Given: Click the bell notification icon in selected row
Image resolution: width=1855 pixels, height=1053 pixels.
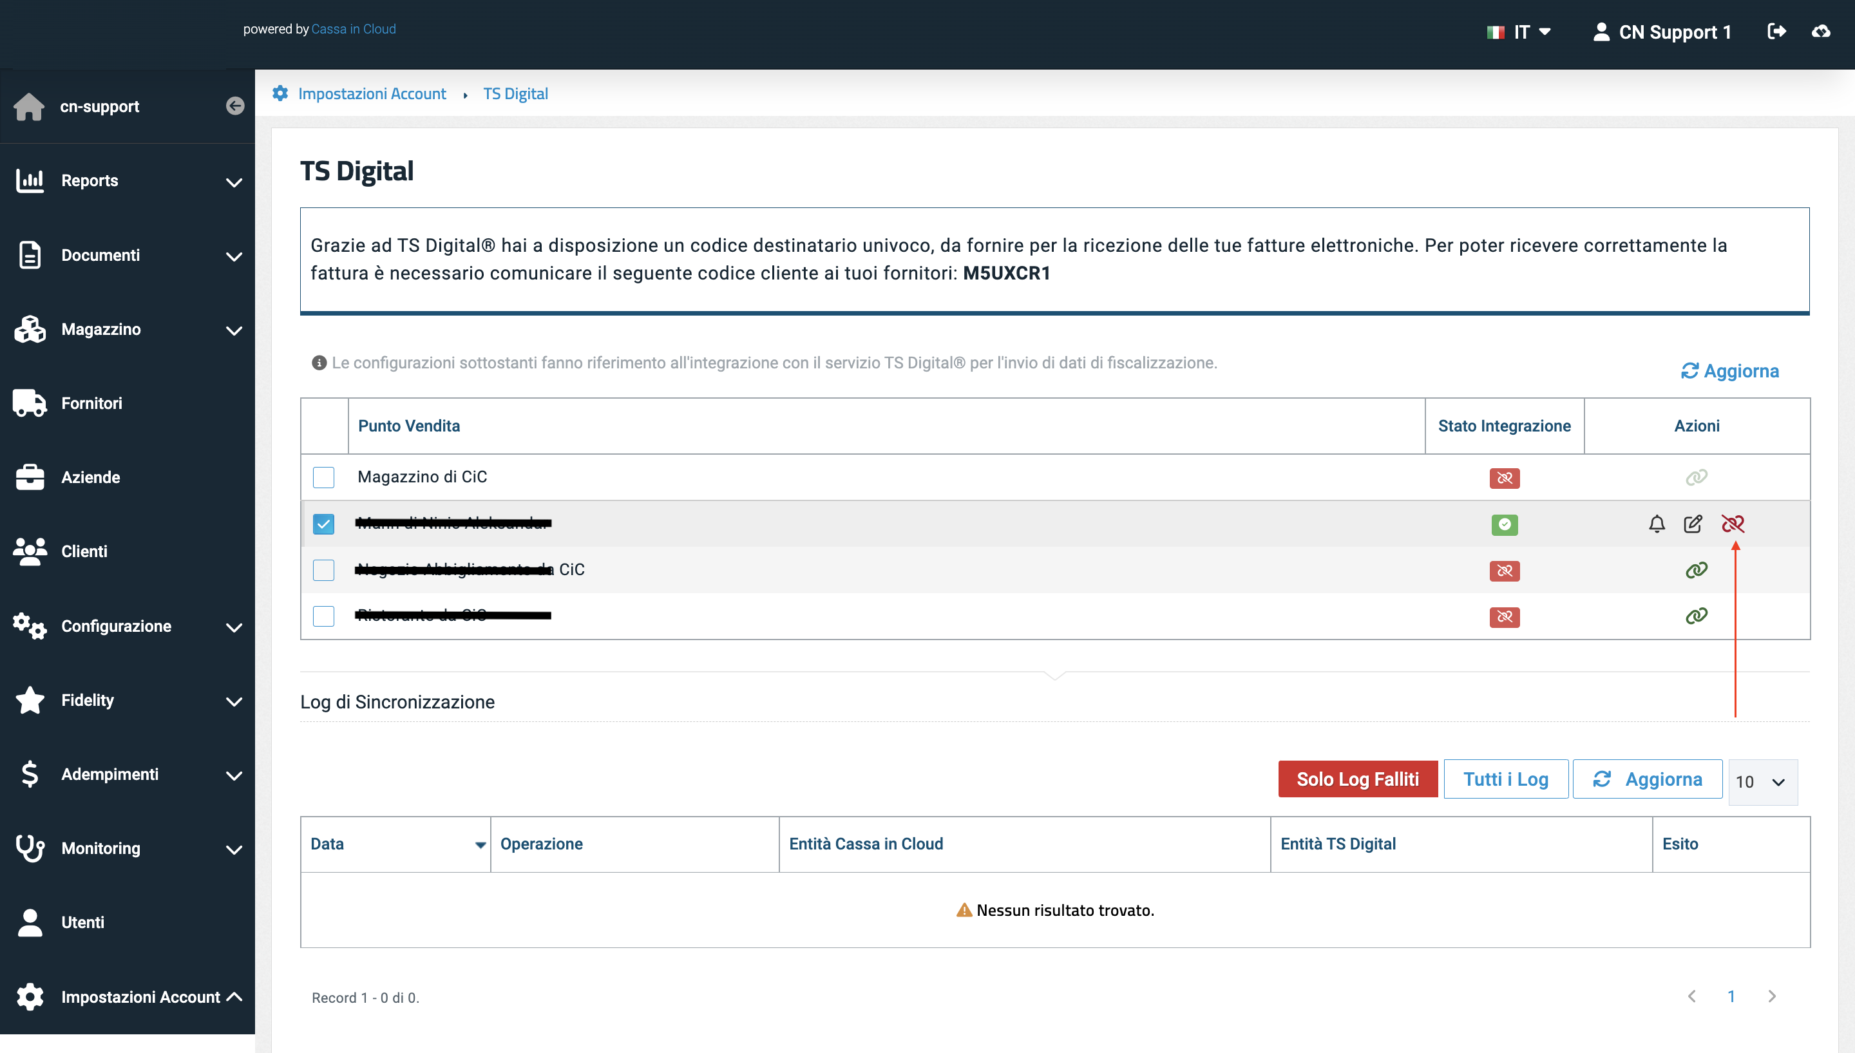Looking at the screenshot, I should tap(1657, 524).
